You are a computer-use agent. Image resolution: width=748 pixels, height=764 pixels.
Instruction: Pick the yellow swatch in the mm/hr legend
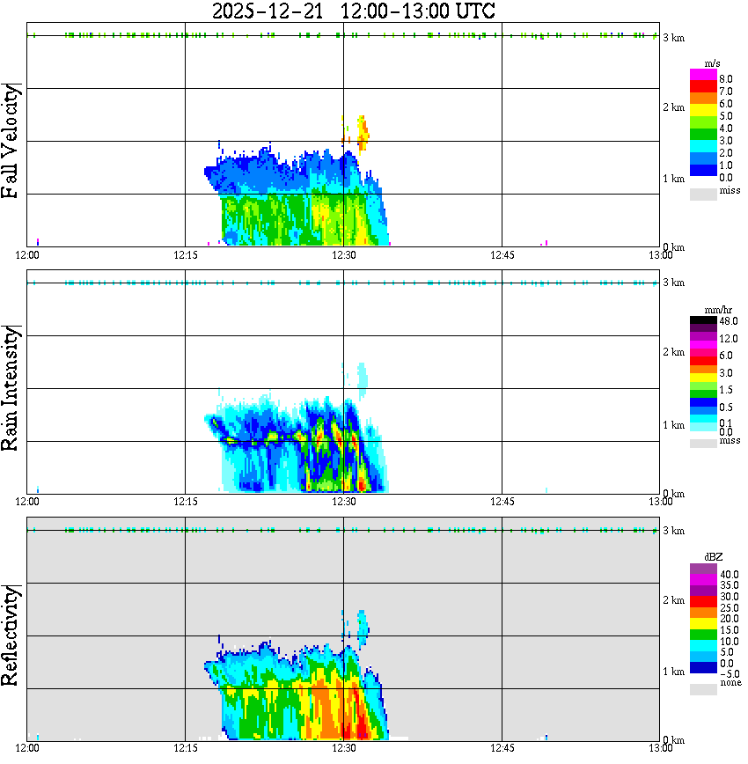click(x=703, y=377)
